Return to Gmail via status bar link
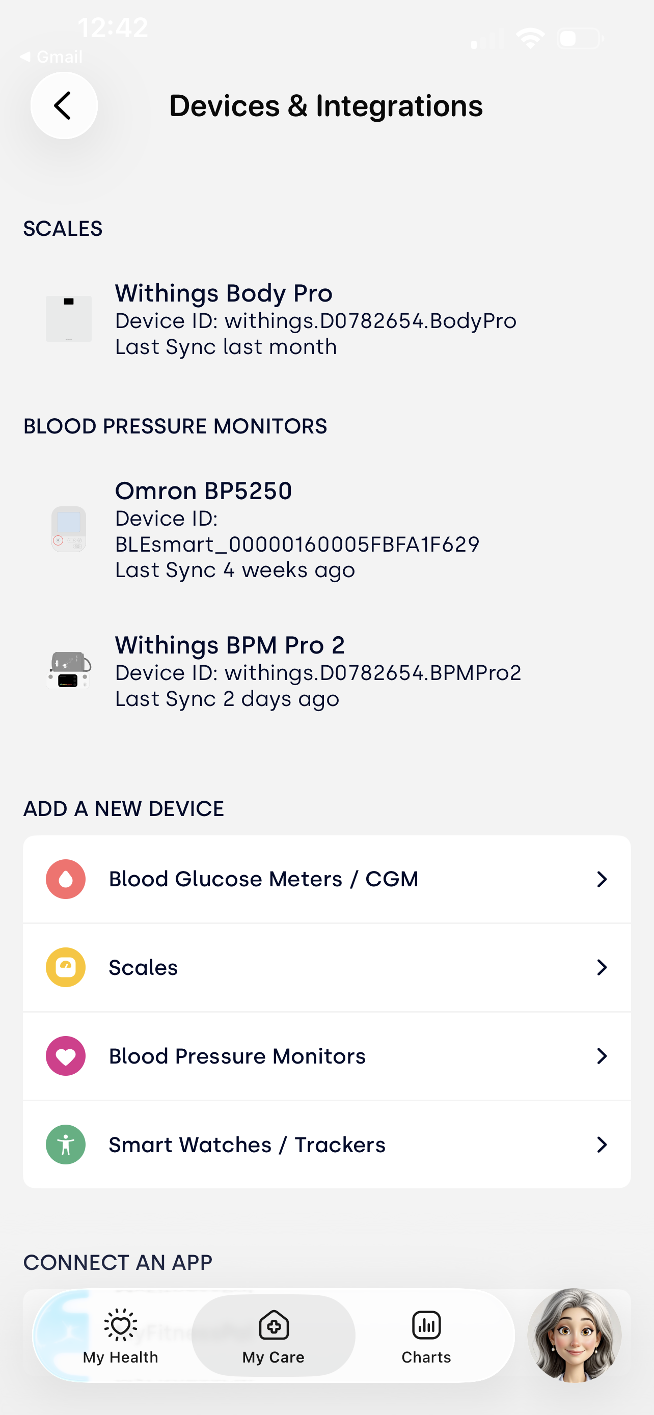Screen dimensions: 654x1415 pos(51,57)
